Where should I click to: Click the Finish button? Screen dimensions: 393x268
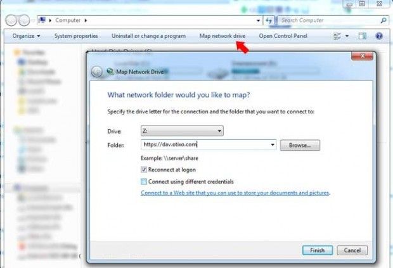[318, 250]
